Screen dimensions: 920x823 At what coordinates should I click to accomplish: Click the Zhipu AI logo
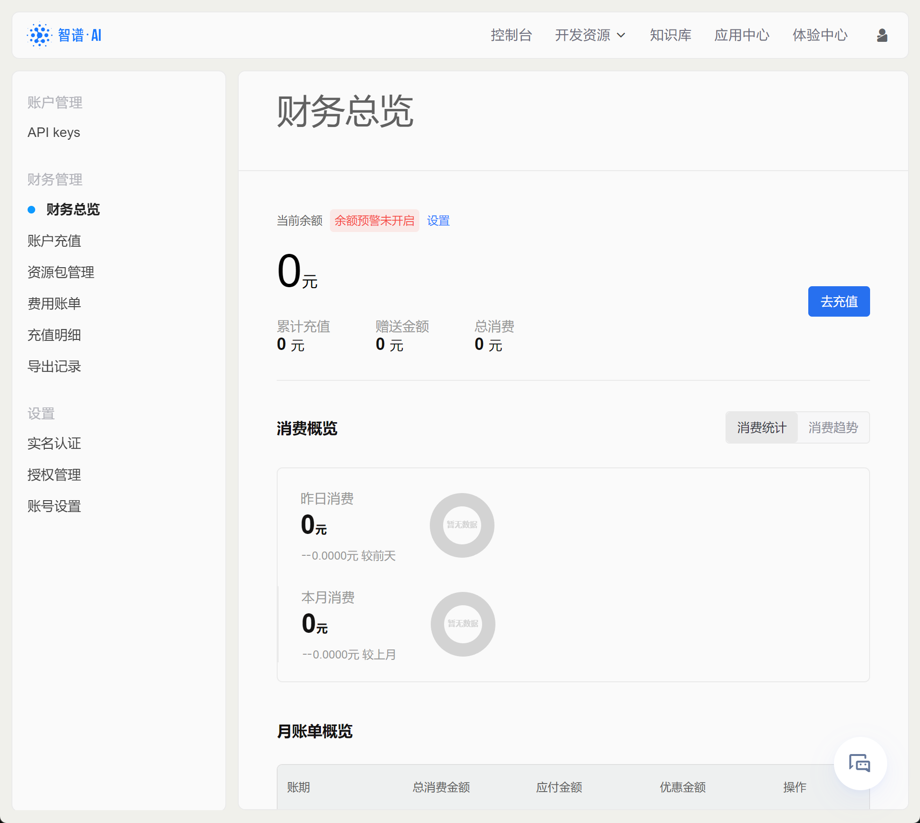point(64,35)
